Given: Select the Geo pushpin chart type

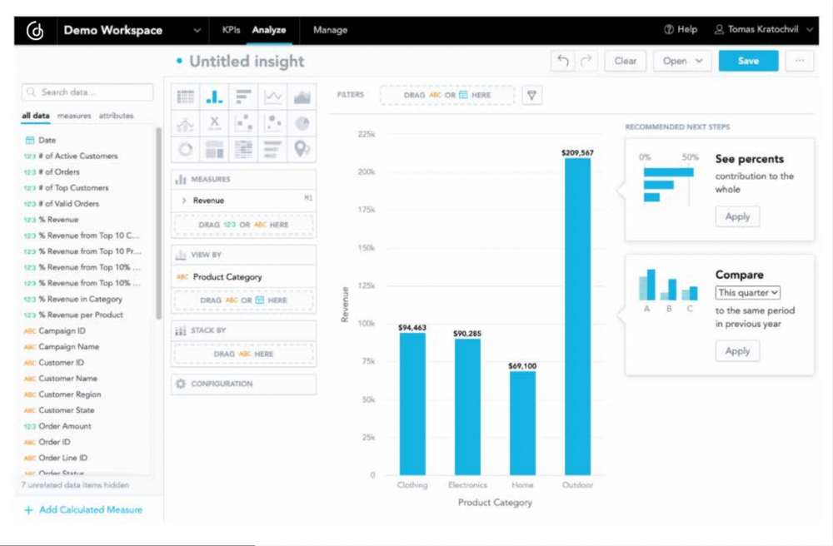Looking at the screenshot, I should [302, 150].
